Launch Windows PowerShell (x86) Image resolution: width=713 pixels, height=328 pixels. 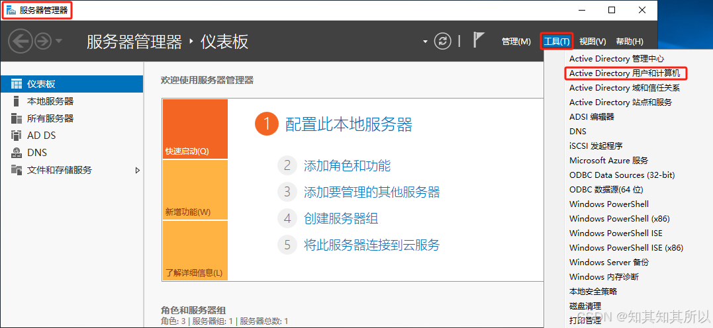620,218
